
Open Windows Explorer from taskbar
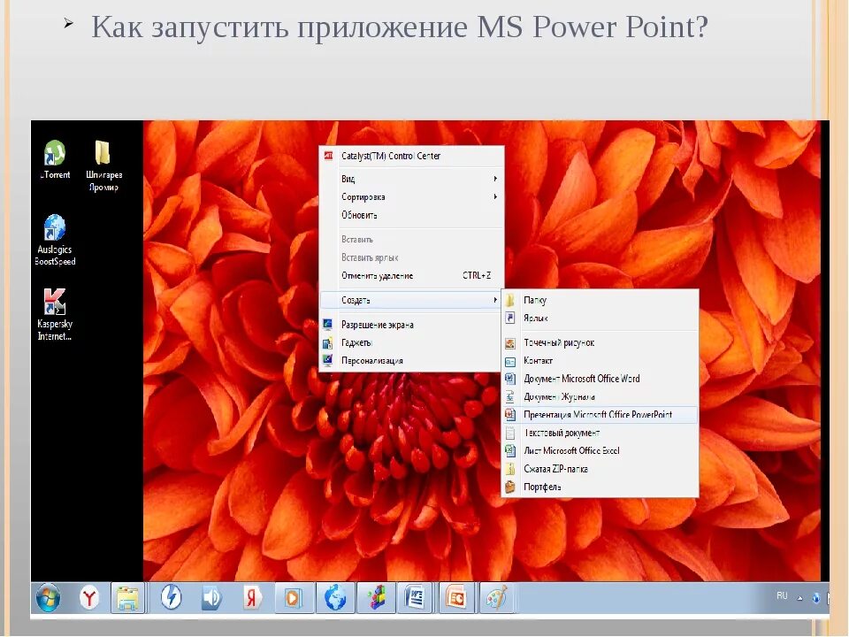(127, 598)
